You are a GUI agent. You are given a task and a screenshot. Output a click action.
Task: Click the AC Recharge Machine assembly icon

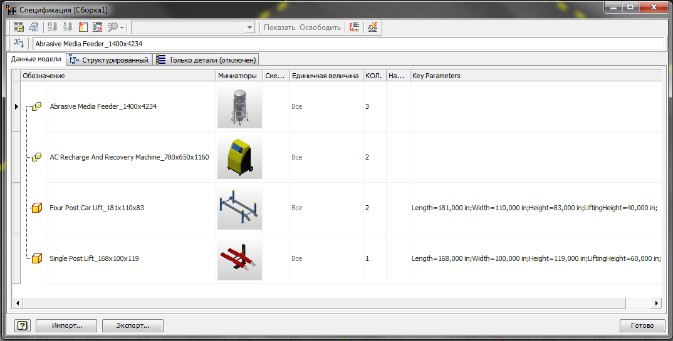pos(37,157)
